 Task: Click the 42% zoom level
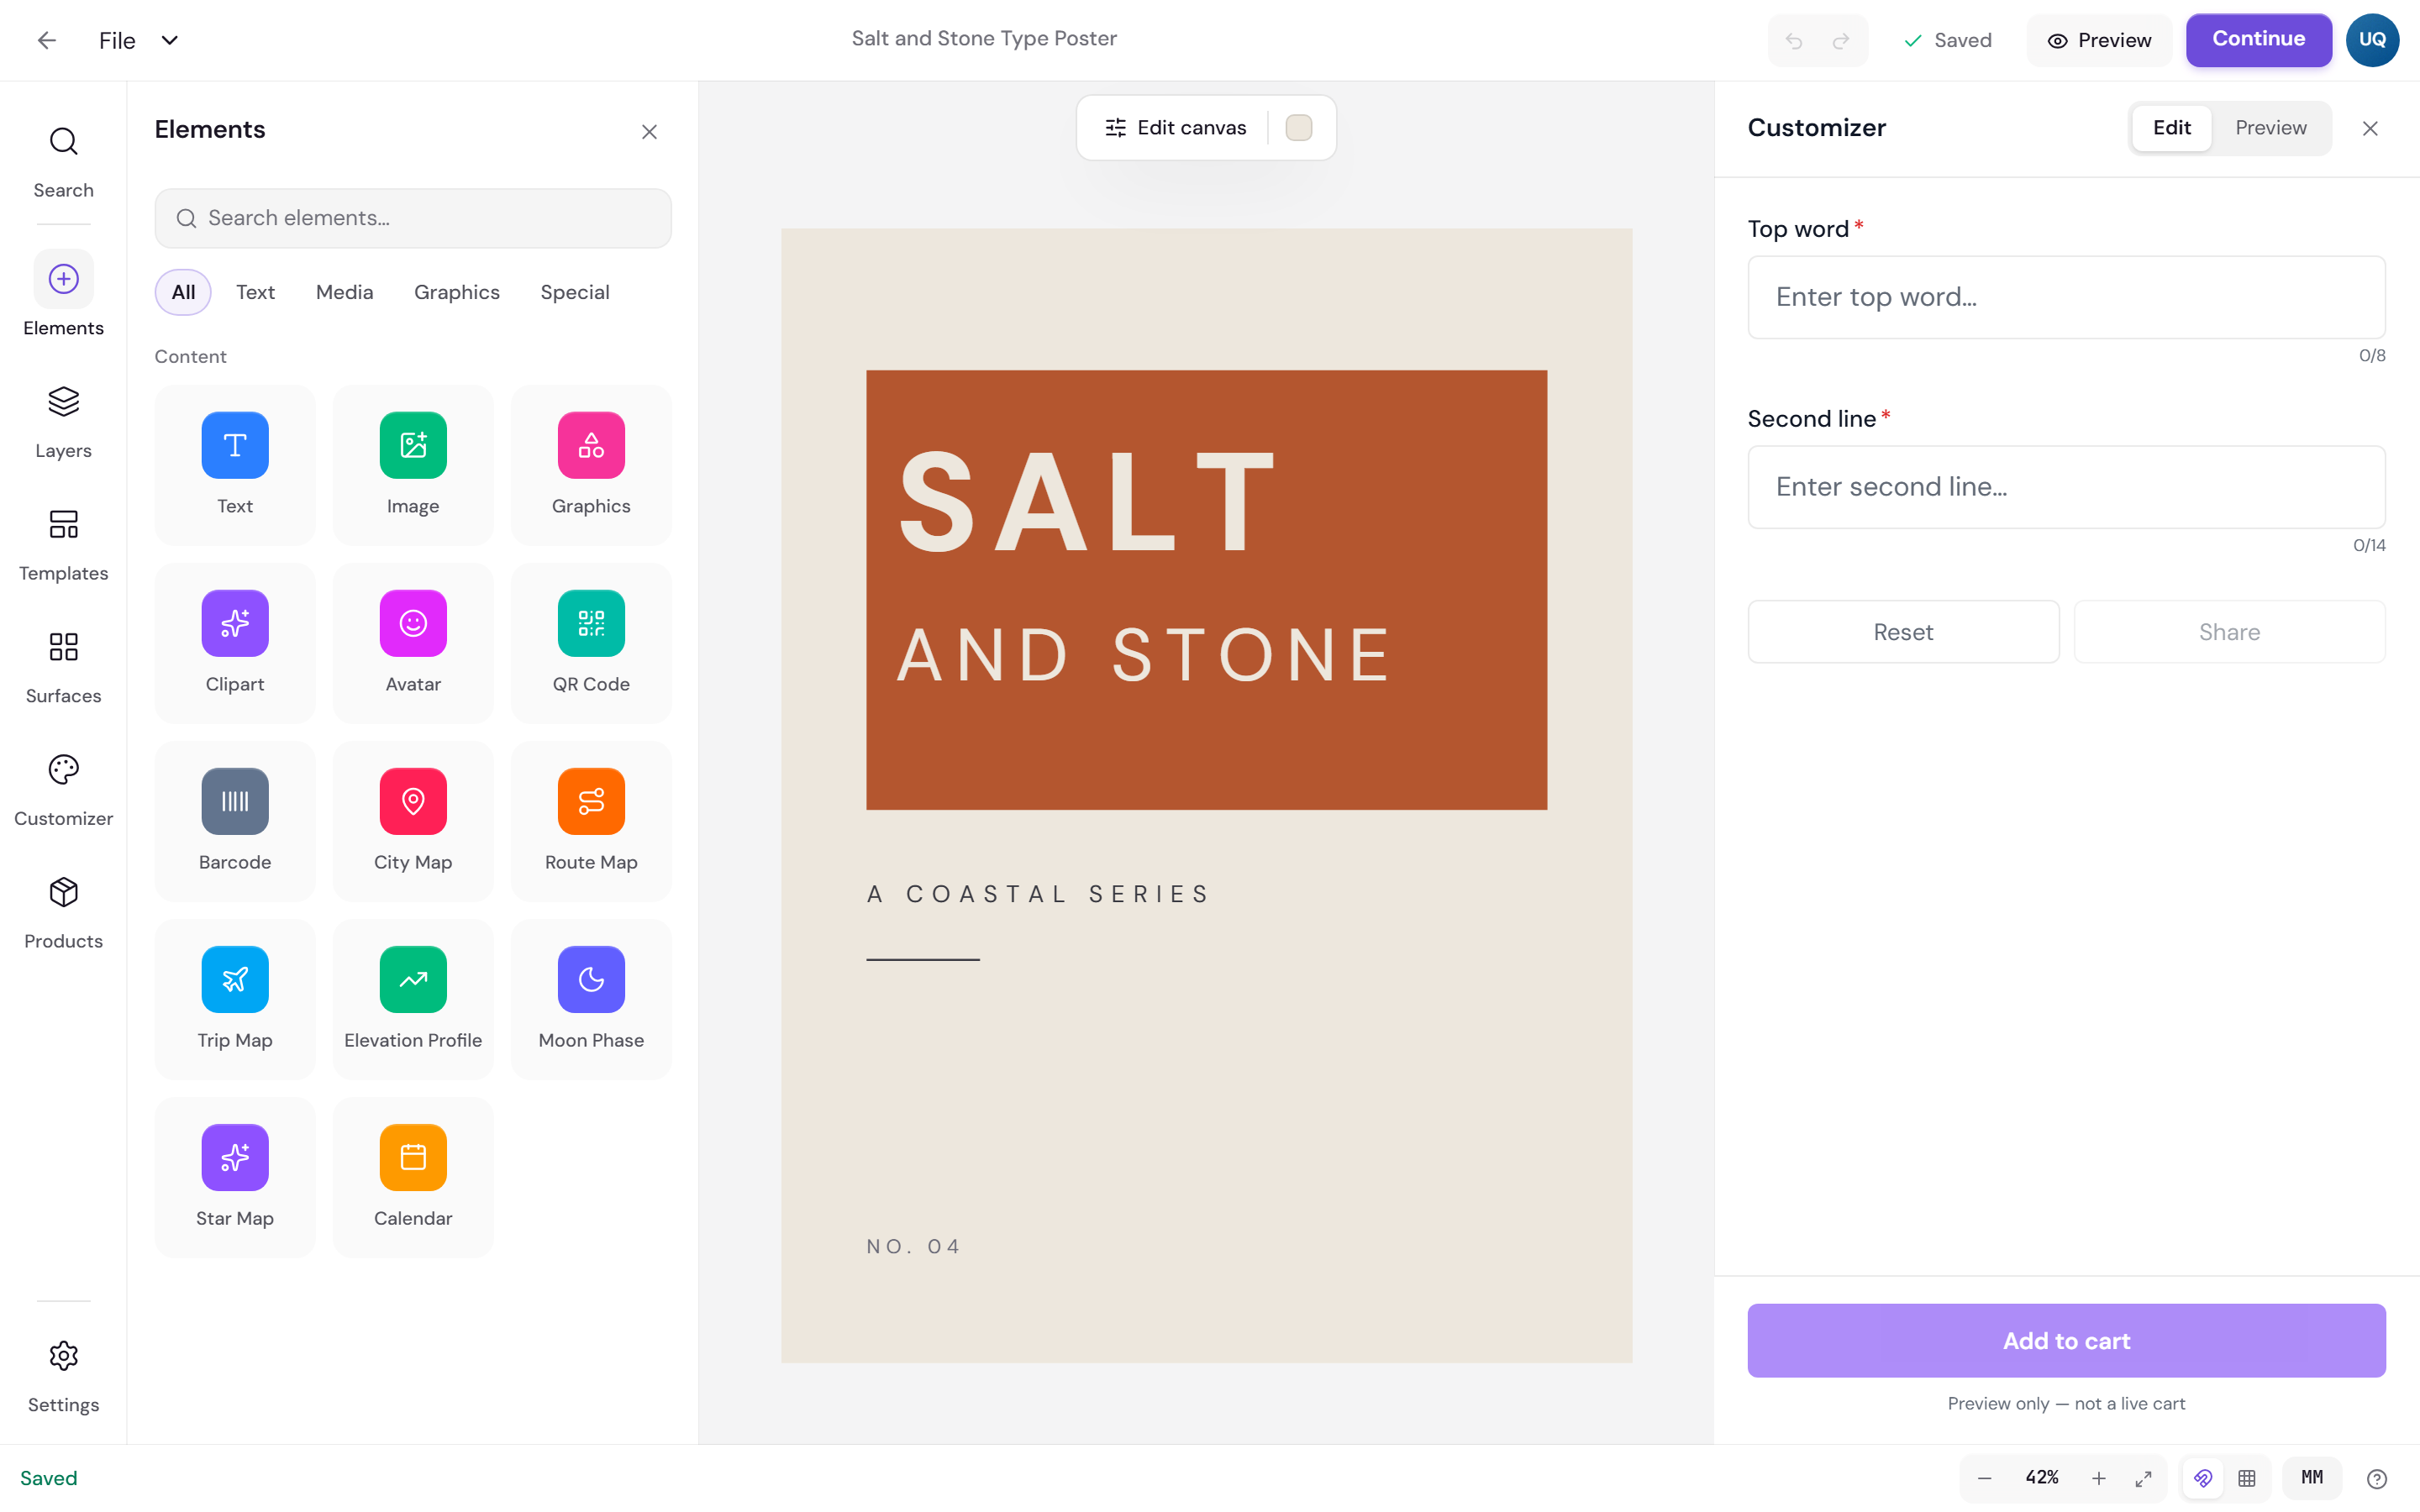(2042, 1478)
